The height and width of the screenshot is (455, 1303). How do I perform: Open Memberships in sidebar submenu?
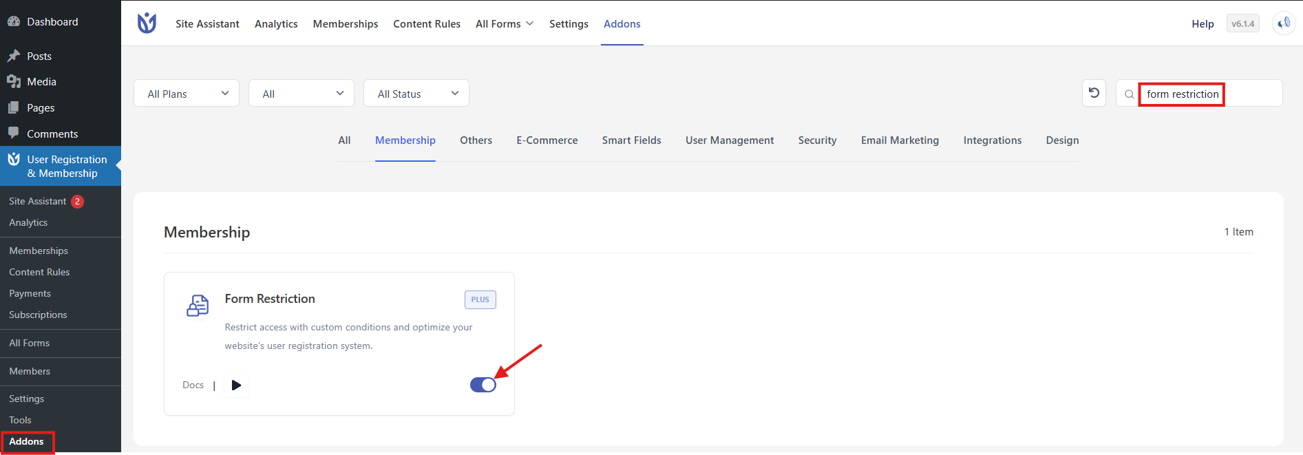[x=39, y=251]
